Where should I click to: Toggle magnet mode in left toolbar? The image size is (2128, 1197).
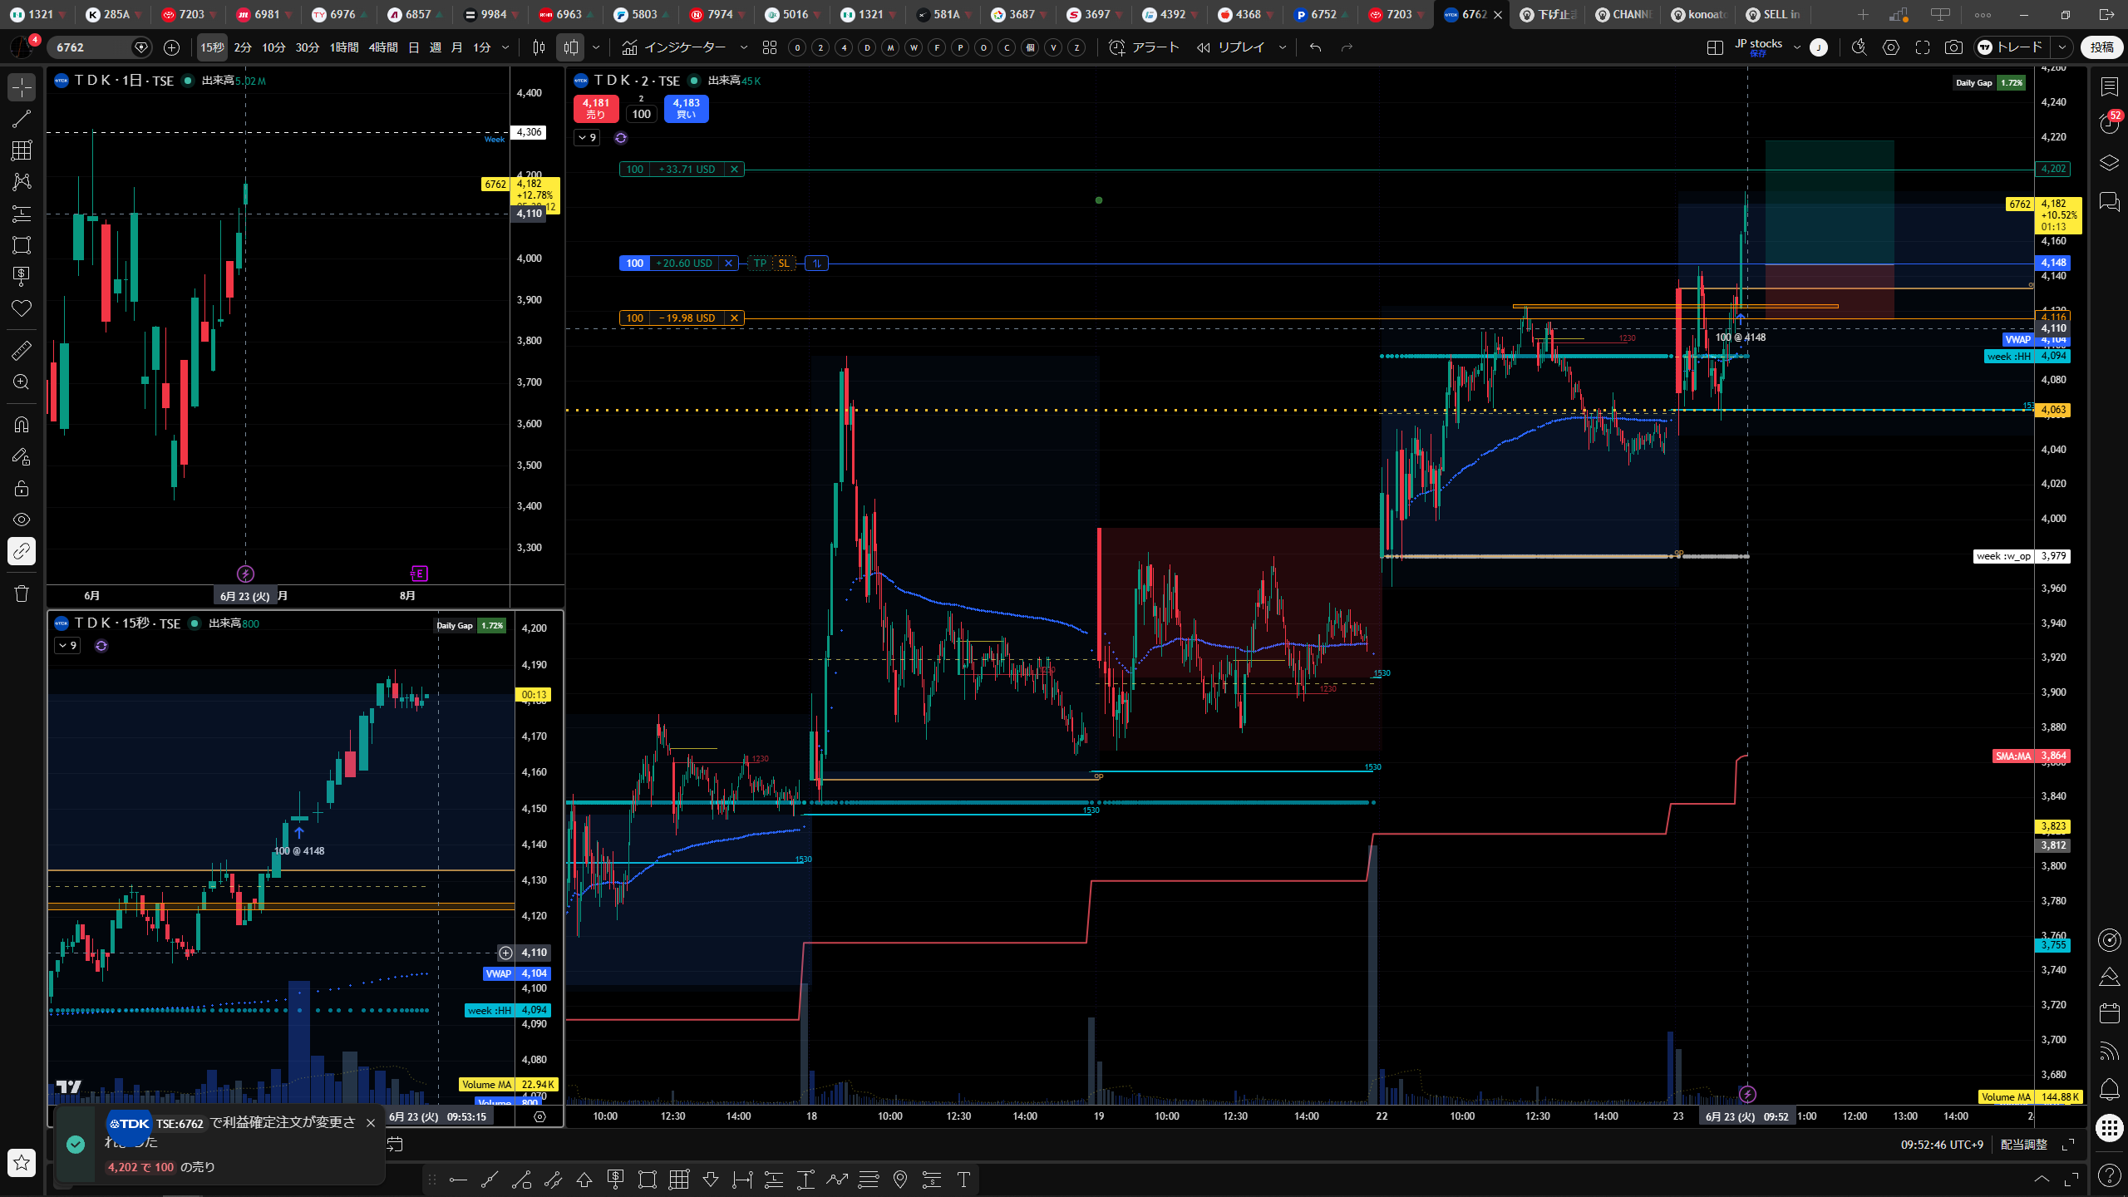click(x=22, y=425)
